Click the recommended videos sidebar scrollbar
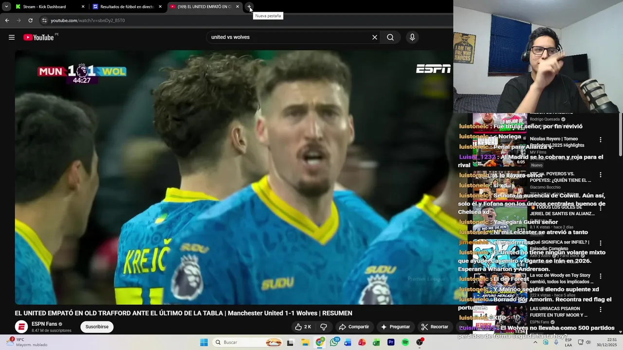The width and height of the screenshot is (623, 350). (x=620, y=134)
